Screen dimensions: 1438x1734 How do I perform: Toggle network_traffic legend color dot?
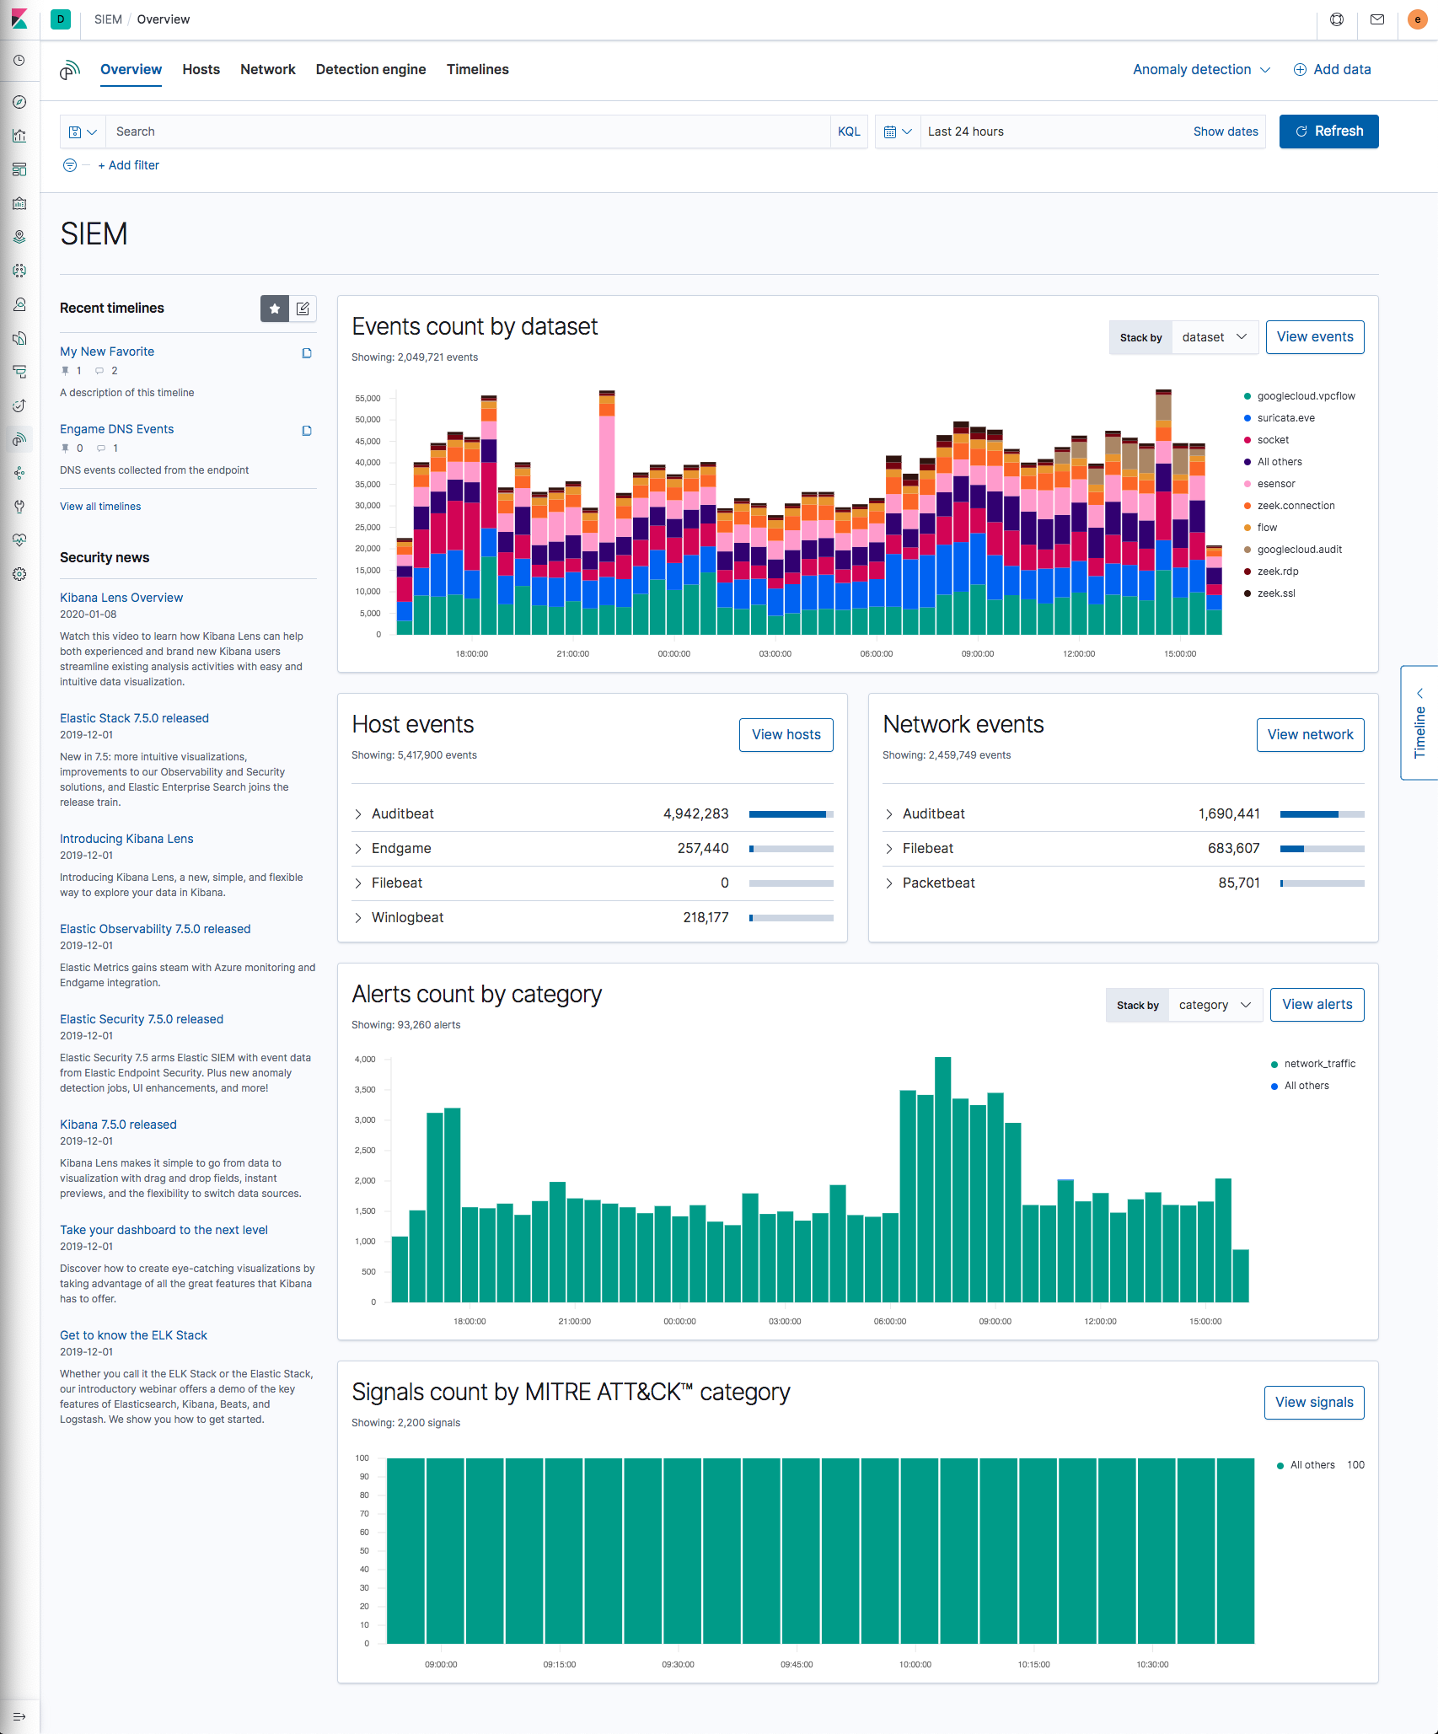point(1274,1064)
